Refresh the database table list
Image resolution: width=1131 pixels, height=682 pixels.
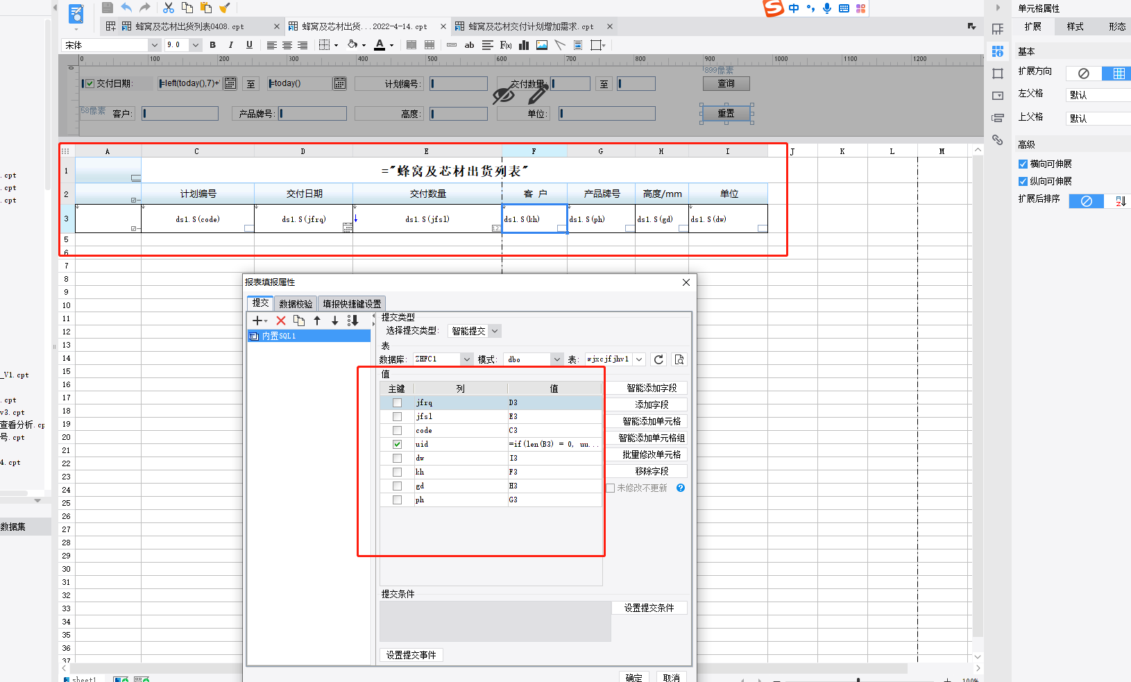click(x=658, y=359)
